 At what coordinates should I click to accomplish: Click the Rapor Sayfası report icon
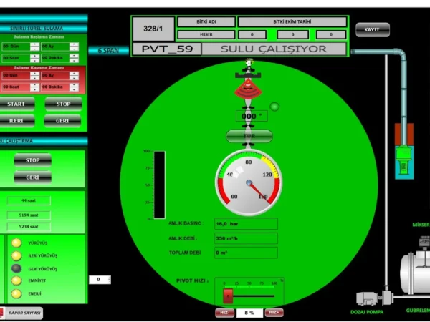pyautogui.click(x=7, y=313)
